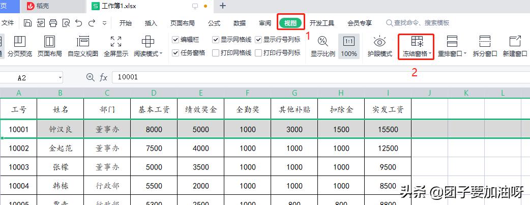The height and width of the screenshot is (205, 530).
Task: Expand quick access toolbar options arrow
Action: [x=104, y=23]
